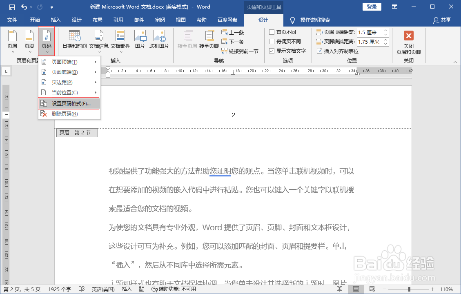
Task: Switch to Print Layout view
Action: pyautogui.click(x=356, y=289)
